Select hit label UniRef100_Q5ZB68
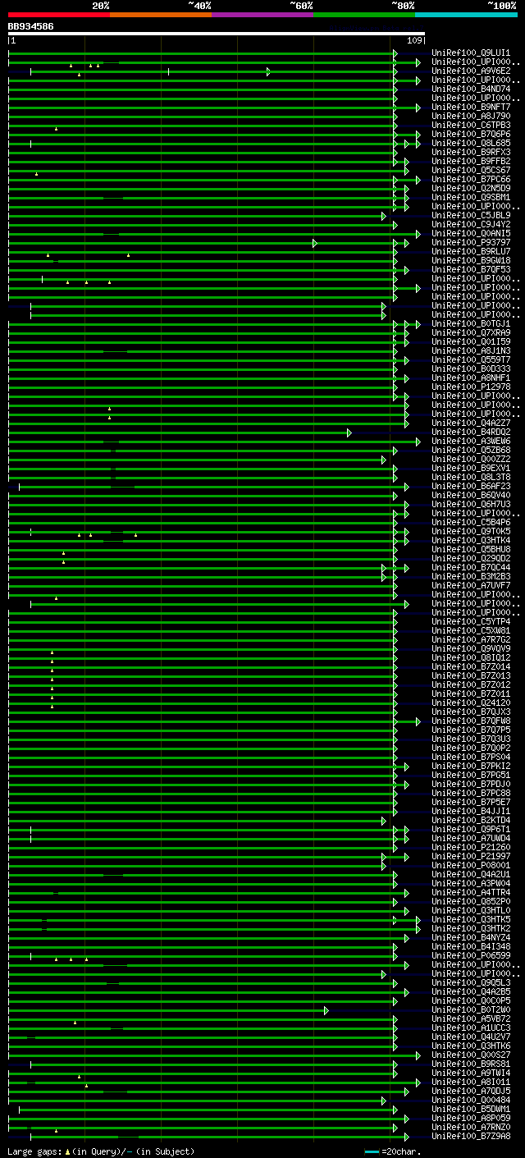This screenshot has width=525, height=1158. 471,451
